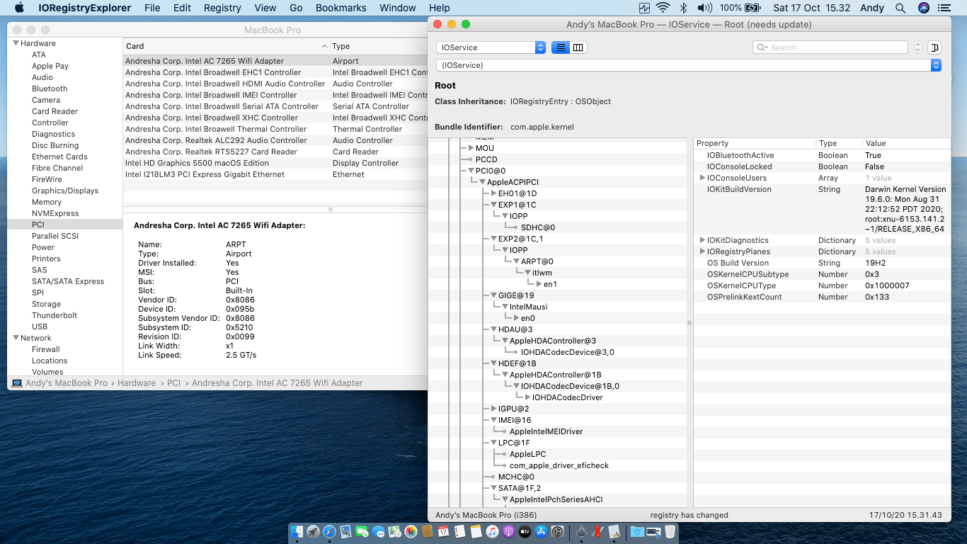Screen dimensions: 967x544
Task: Activate Siri from the menu bar
Action: coord(923,8)
